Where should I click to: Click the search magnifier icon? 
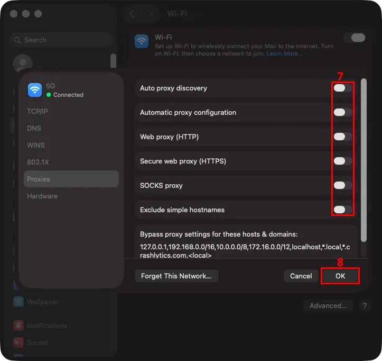pyautogui.click(x=17, y=40)
